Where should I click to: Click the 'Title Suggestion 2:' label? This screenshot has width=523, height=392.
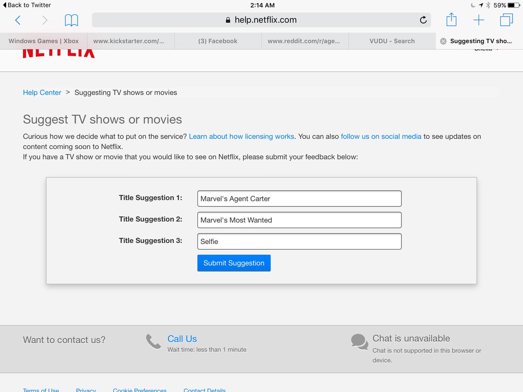coord(150,219)
